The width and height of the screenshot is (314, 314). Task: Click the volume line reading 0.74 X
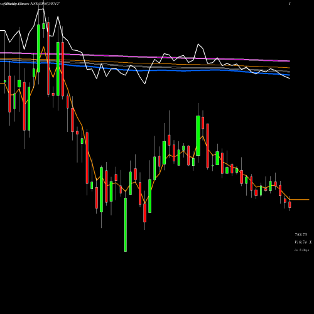303,242
